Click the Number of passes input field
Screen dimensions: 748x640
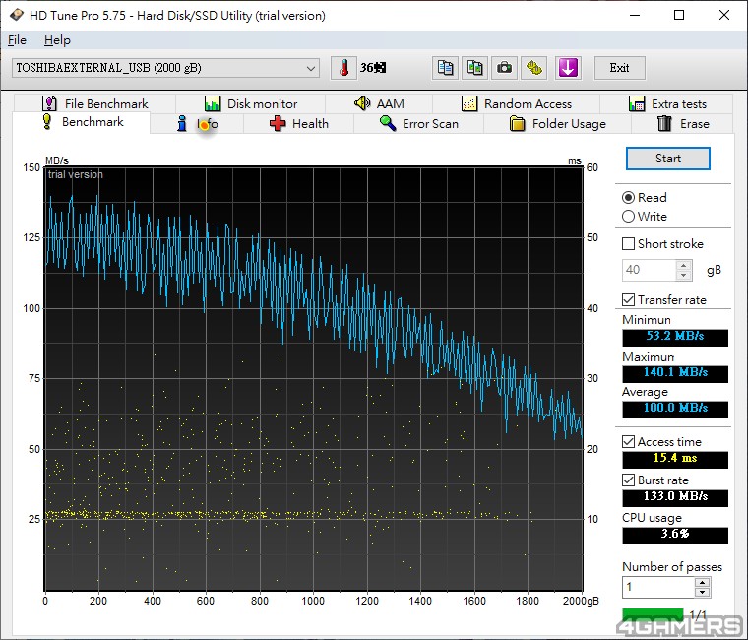tap(658, 587)
